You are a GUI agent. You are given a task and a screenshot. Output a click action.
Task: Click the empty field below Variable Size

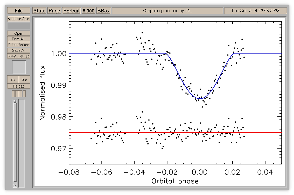click(19, 26)
